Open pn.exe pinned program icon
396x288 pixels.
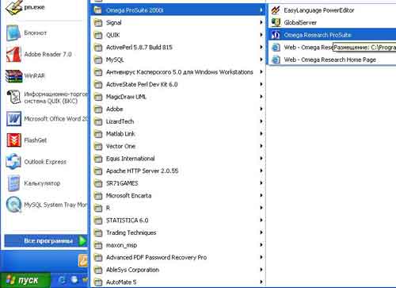[13, 8]
